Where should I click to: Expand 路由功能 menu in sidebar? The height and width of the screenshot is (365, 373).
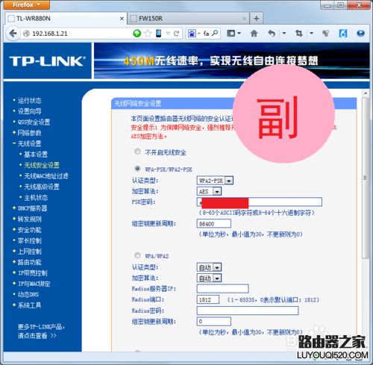[29, 262]
